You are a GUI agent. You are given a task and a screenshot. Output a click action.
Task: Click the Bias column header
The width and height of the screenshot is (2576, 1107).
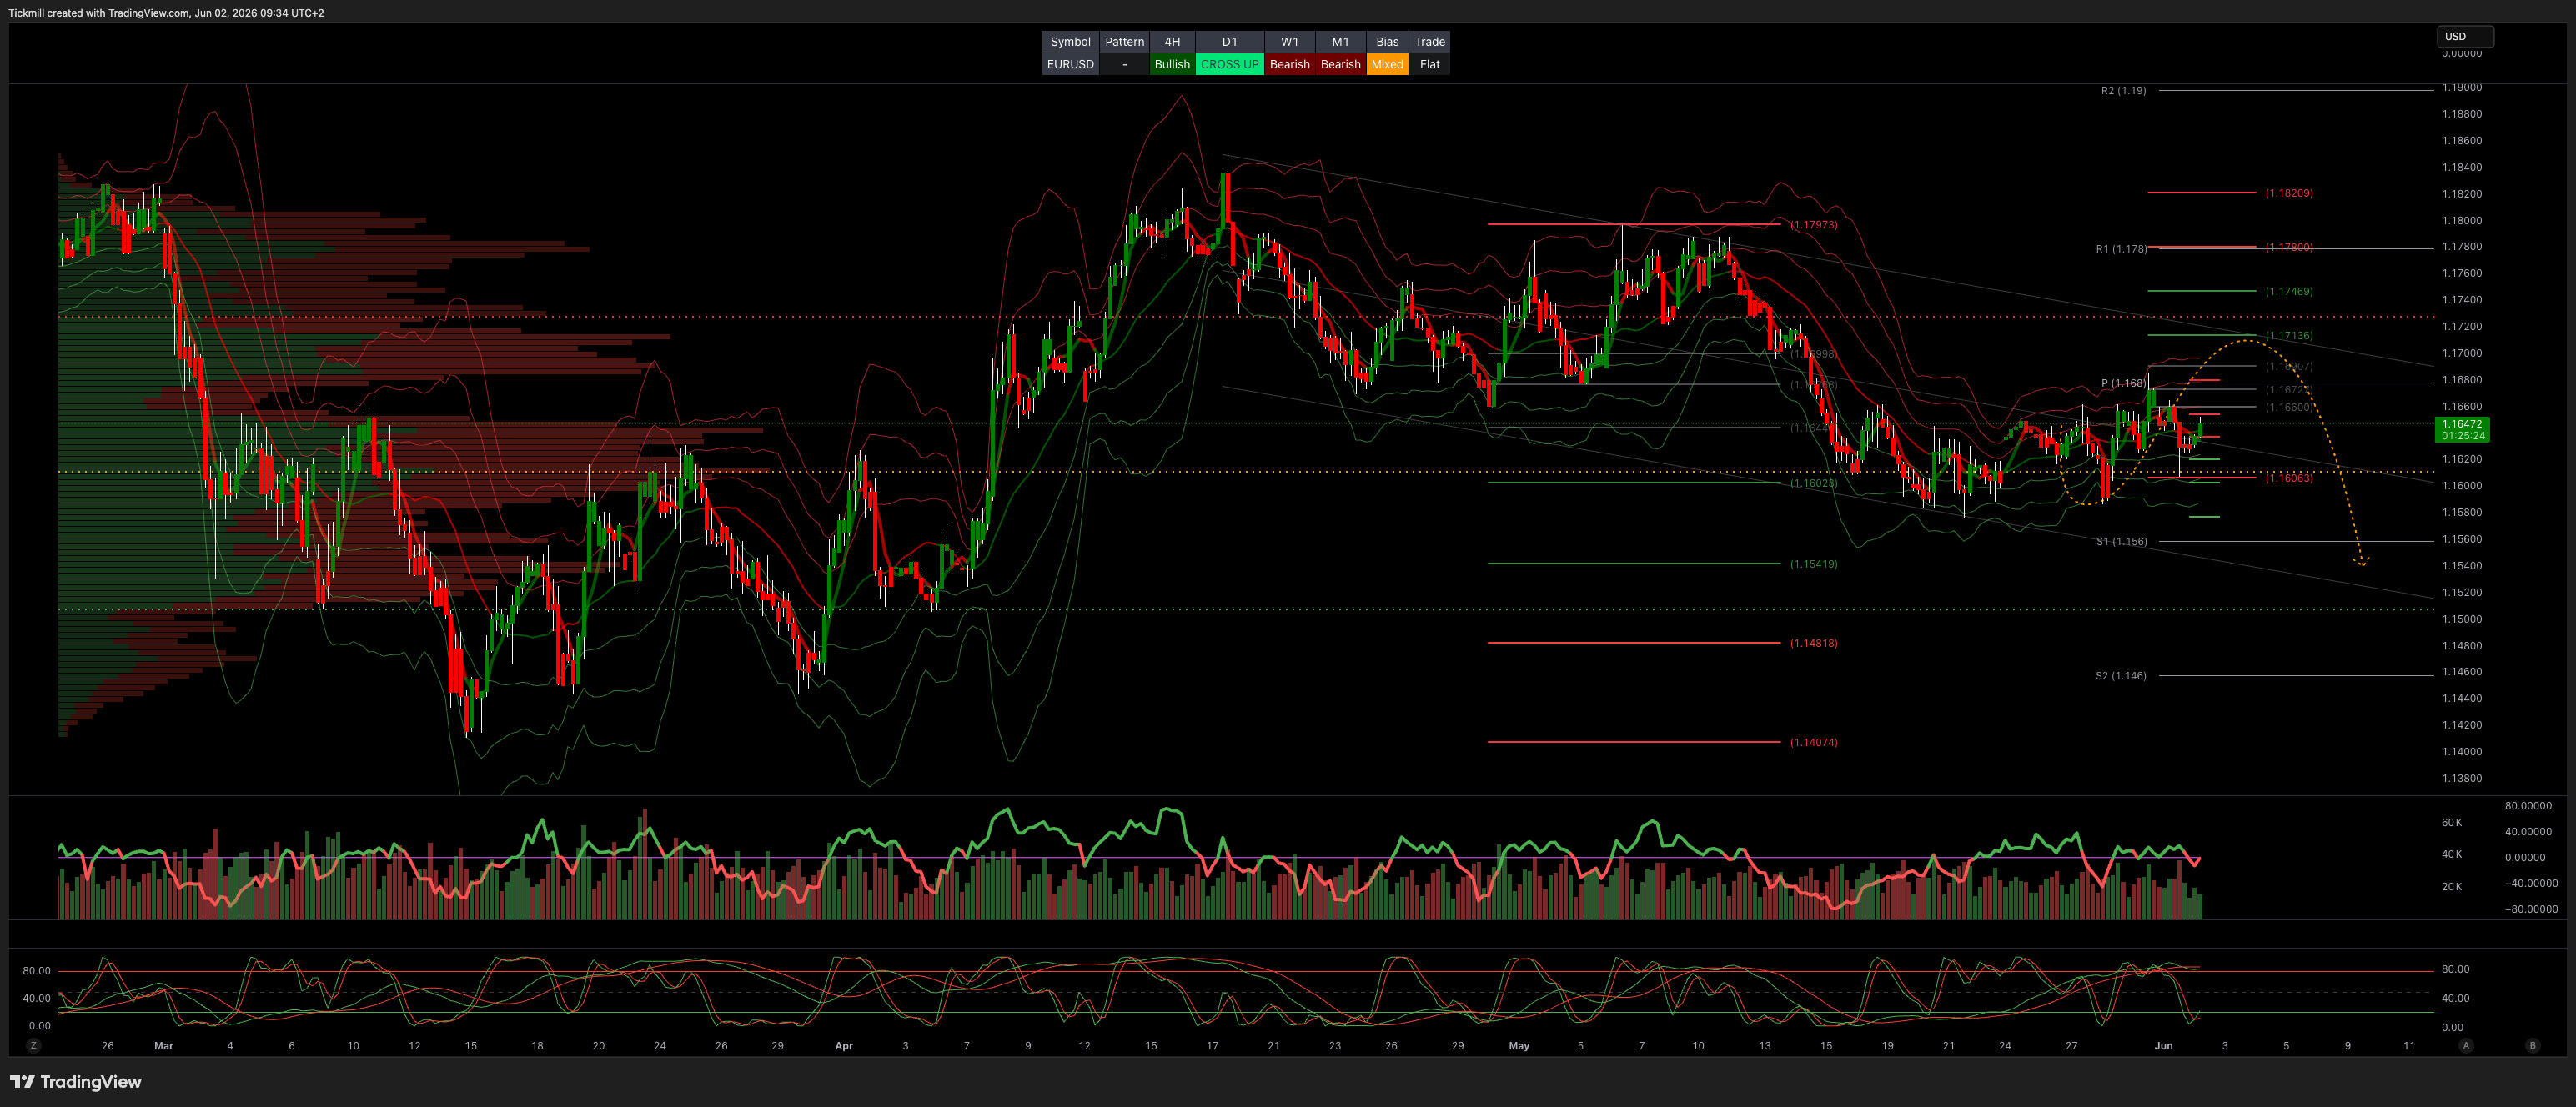[1387, 41]
